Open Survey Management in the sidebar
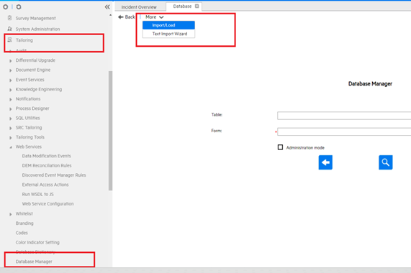The width and height of the screenshot is (411, 273). tap(36, 18)
